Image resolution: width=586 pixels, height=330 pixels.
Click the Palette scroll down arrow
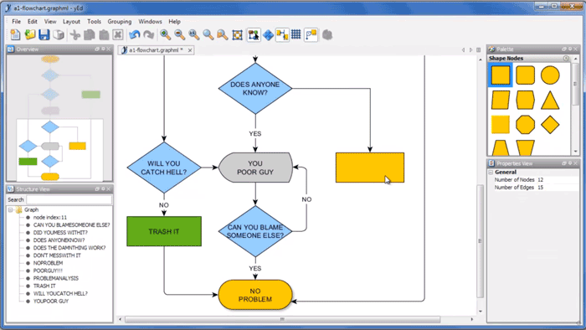coord(576,152)
